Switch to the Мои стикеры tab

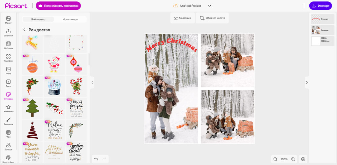tap(70, 19)
